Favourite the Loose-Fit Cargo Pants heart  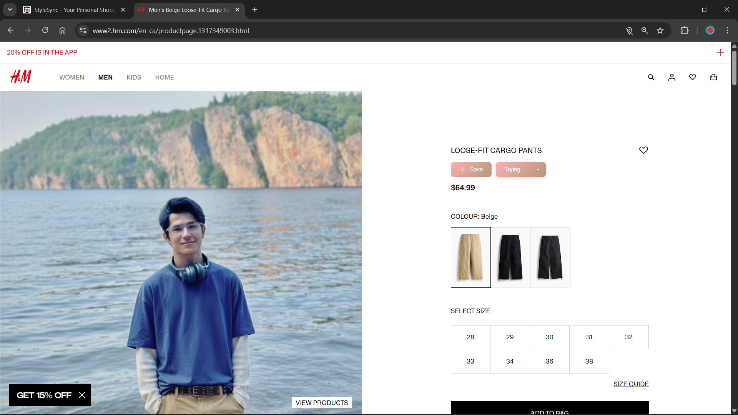click(643, 150)
